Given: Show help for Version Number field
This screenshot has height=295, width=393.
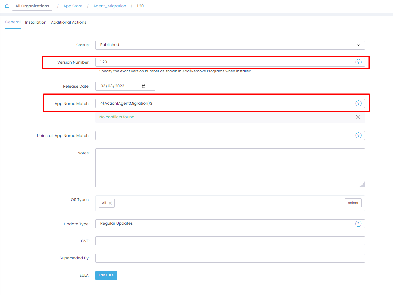Looking at the screenshot, I should [358, 62].
